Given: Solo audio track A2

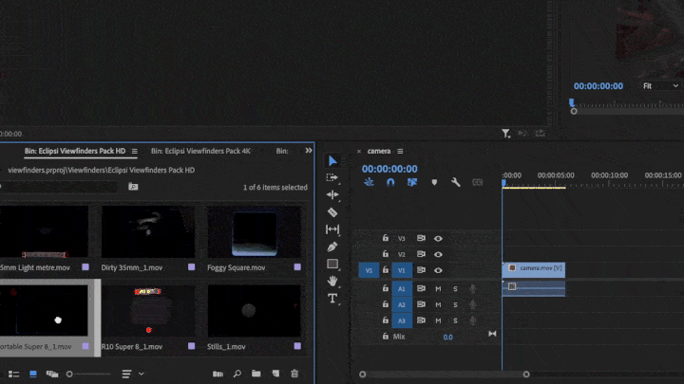Looking at the screenshot, I should click(x=455, y=304).
